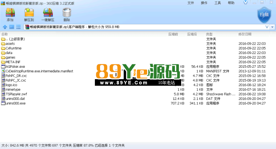Sort by 压缩前 column header
The height and width of the screenshot is (149, 276).
pos(173,34)
